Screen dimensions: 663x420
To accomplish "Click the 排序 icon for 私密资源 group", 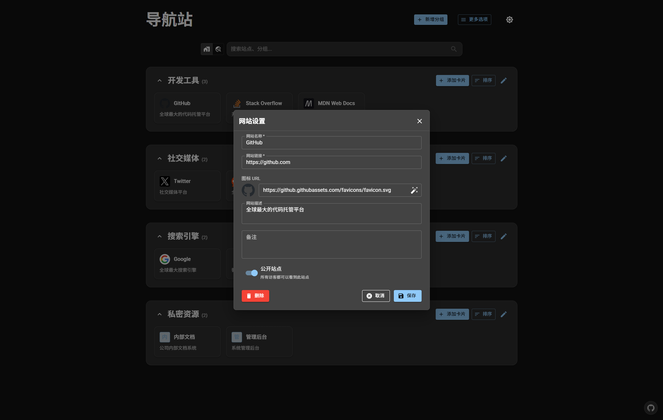I will pos(483,314).
